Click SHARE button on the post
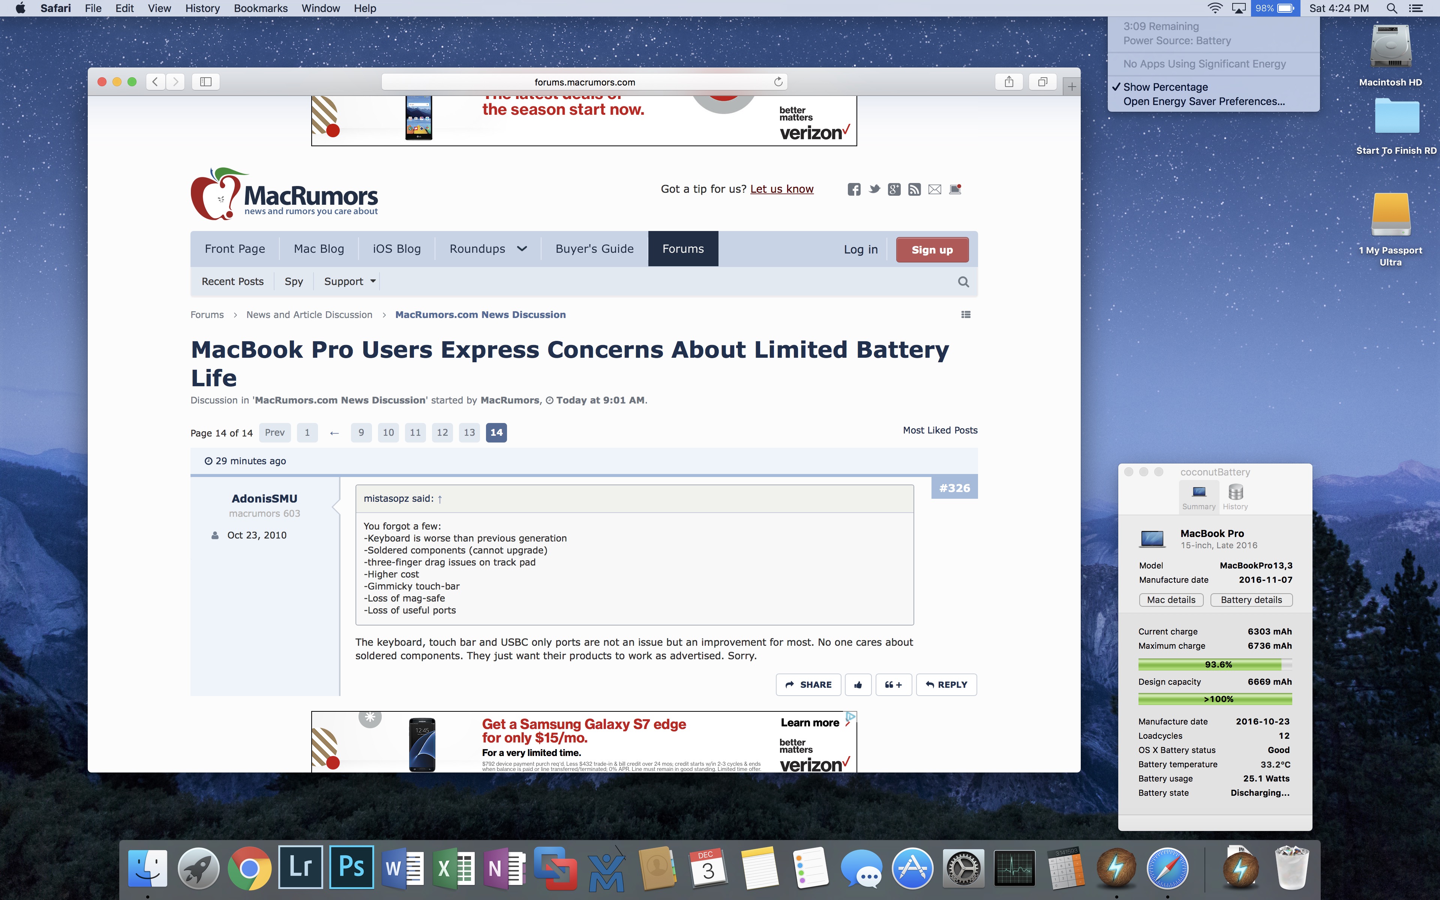 808,684
